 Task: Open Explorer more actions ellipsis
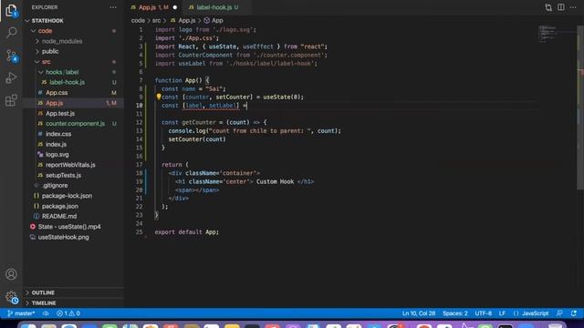[x=113, y=7]
